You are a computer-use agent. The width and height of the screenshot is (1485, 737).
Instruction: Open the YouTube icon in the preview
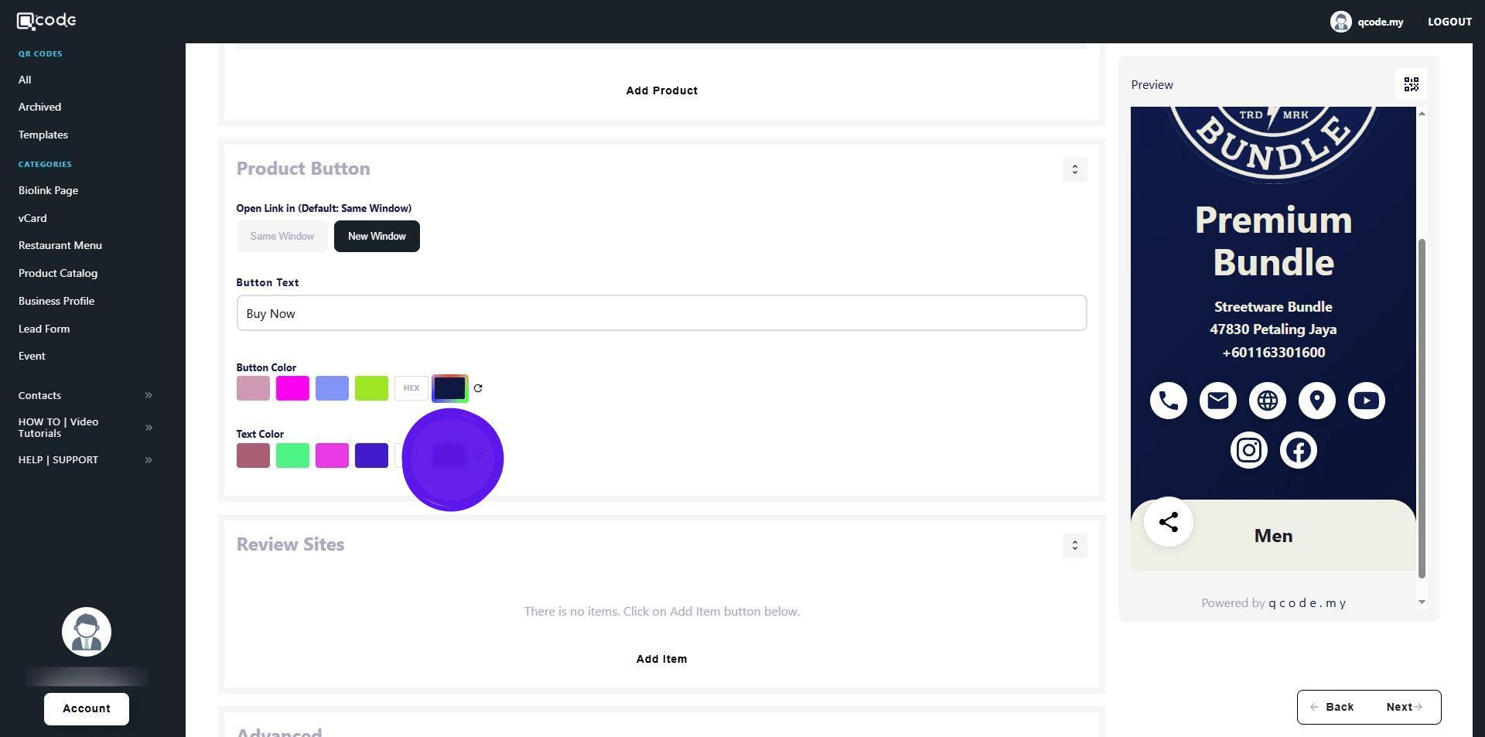pyautogui.click(x=1367, y=401)
